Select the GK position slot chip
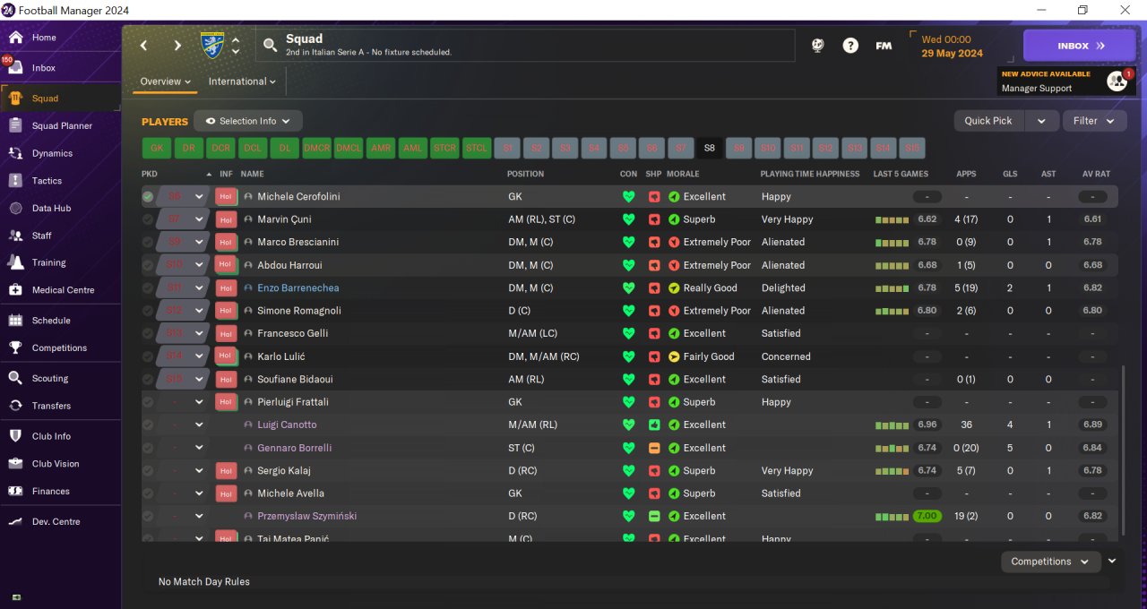Viewport: 1147px width, 609px height. pyautogui.click(x=157, y=149)
